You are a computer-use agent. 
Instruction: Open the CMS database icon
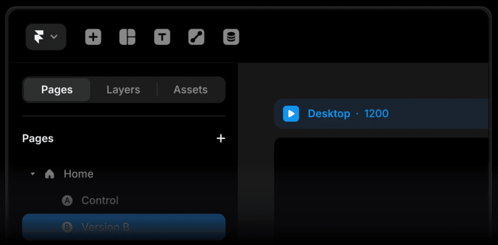point(231,37)
